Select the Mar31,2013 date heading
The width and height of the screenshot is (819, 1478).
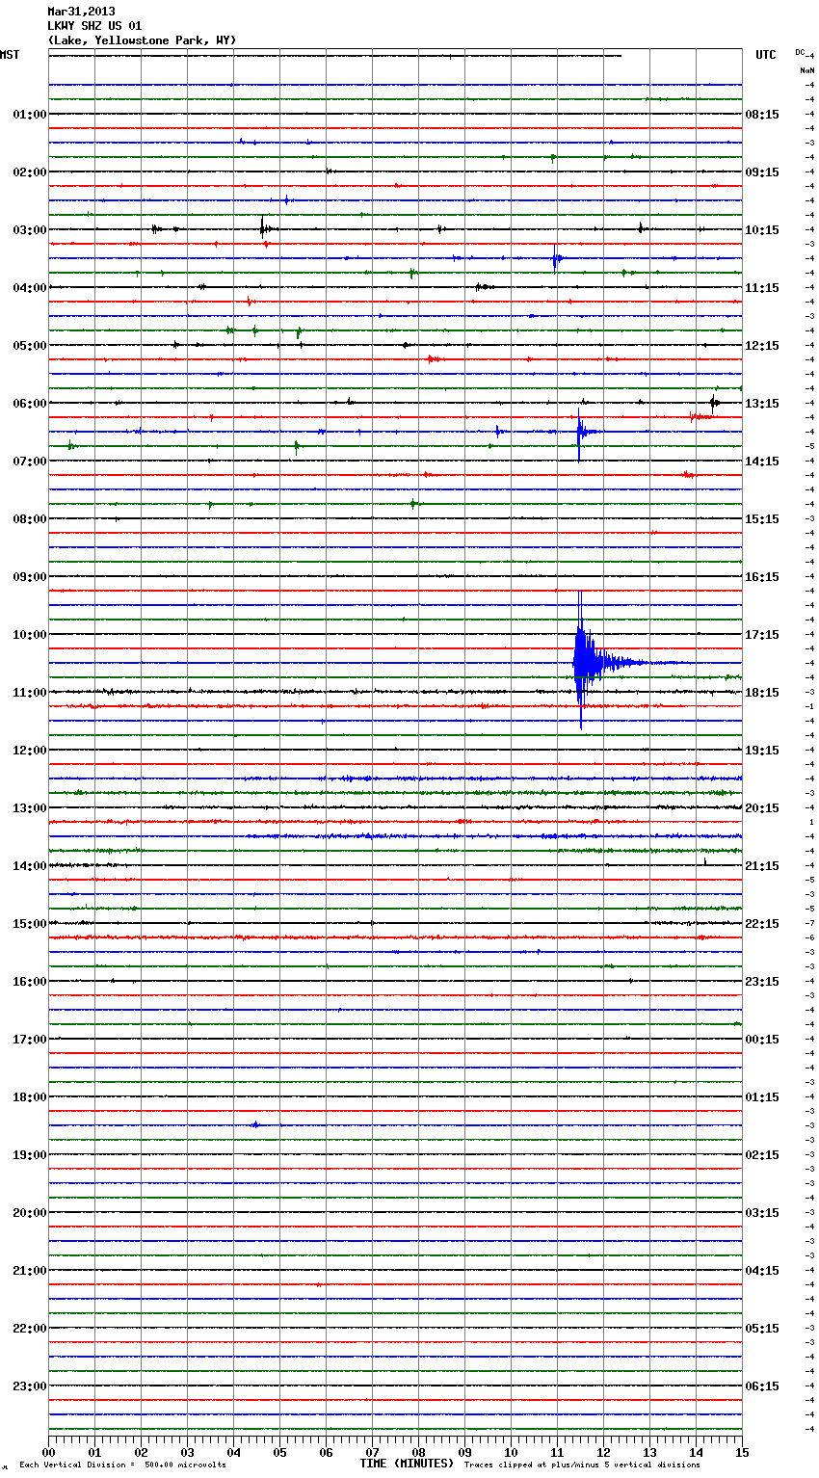coord(81,12)
